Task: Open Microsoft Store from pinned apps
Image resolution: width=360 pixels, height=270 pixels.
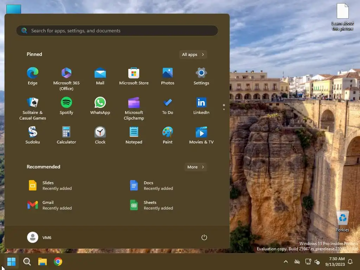Action: (134, 76)
